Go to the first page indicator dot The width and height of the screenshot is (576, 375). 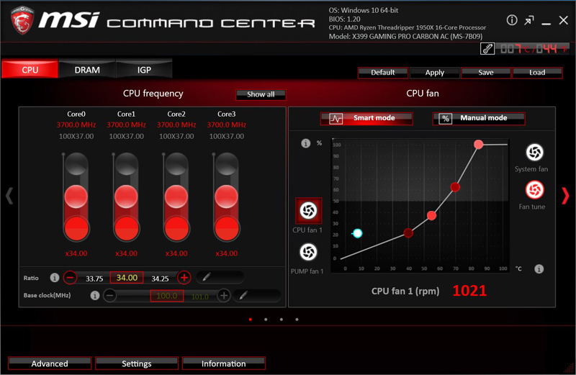250,320
